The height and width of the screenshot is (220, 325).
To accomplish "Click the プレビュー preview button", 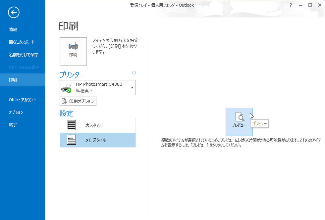I will point(239,122).
